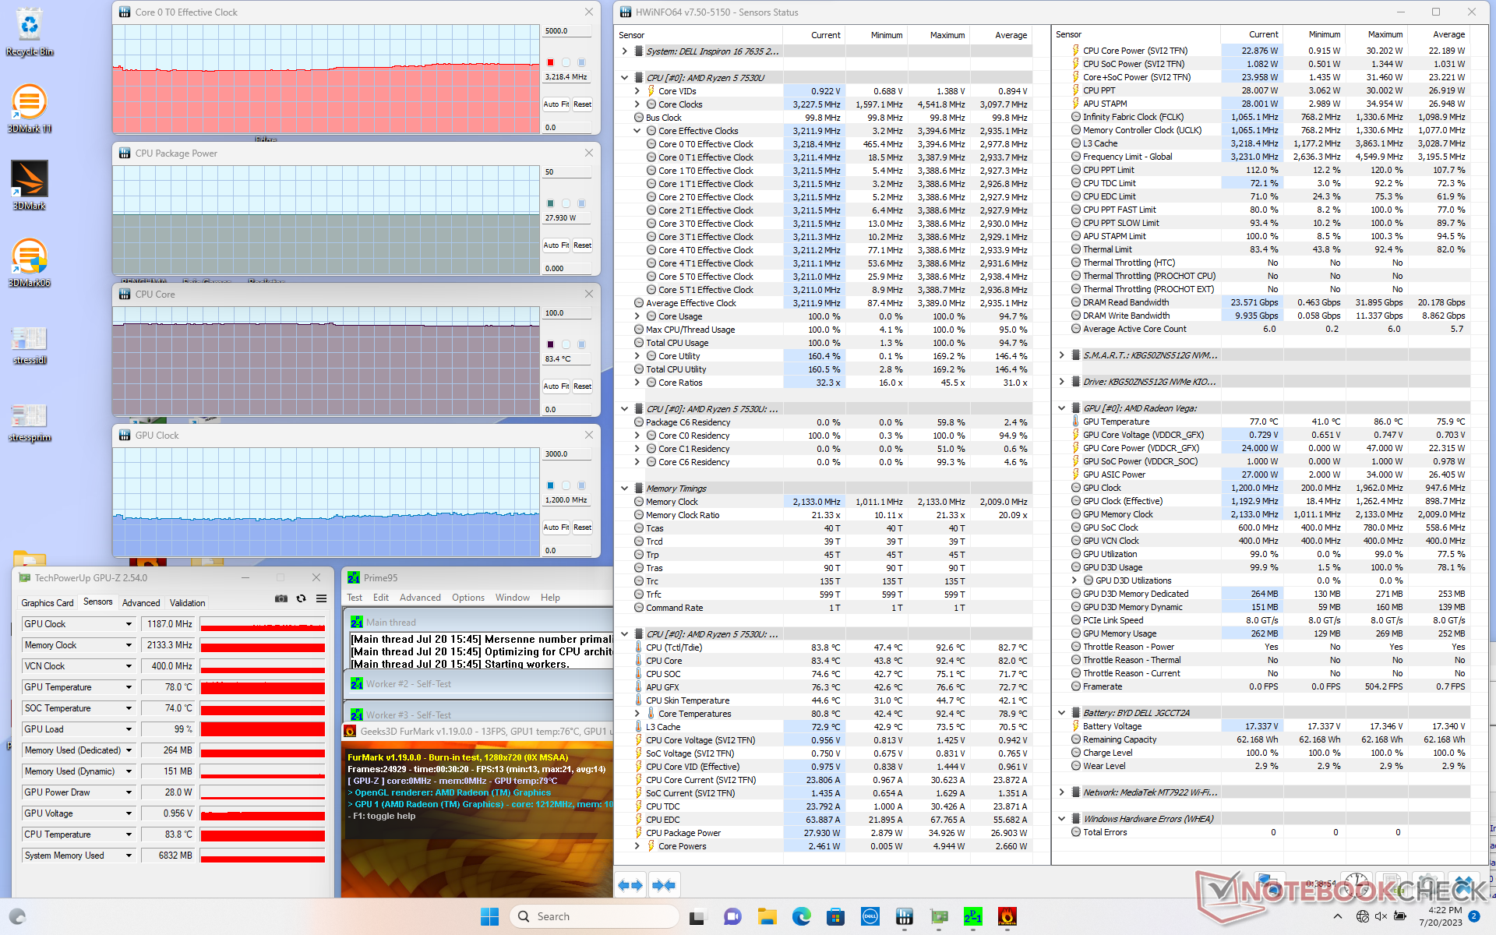The width and height of the screenshot is (1496, 935).
Task: Click Reset in GPU Clock graph window
Action: coord(582,527)
